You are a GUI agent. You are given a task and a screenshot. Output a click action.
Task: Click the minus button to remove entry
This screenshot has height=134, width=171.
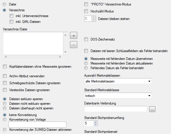coord(73,45)
